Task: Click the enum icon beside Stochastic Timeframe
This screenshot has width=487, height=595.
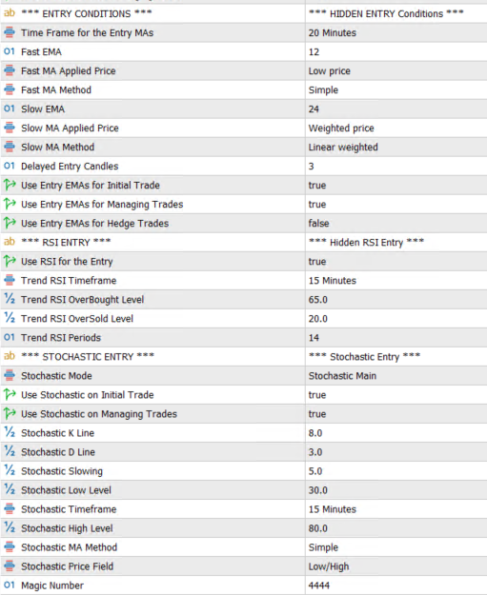Action: coord(10,508)
